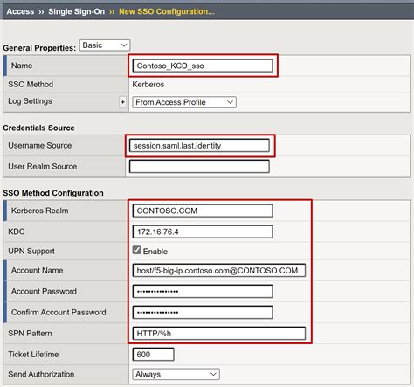Click the Account Password field
414x387 pixels.
[x=203, y=291]
